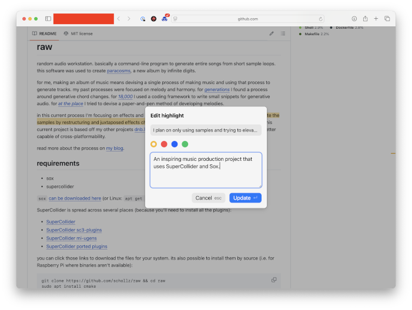This screenshot has height=310, width=412.
Task: Select the yellow highlight color
Action: coord(154,144)
